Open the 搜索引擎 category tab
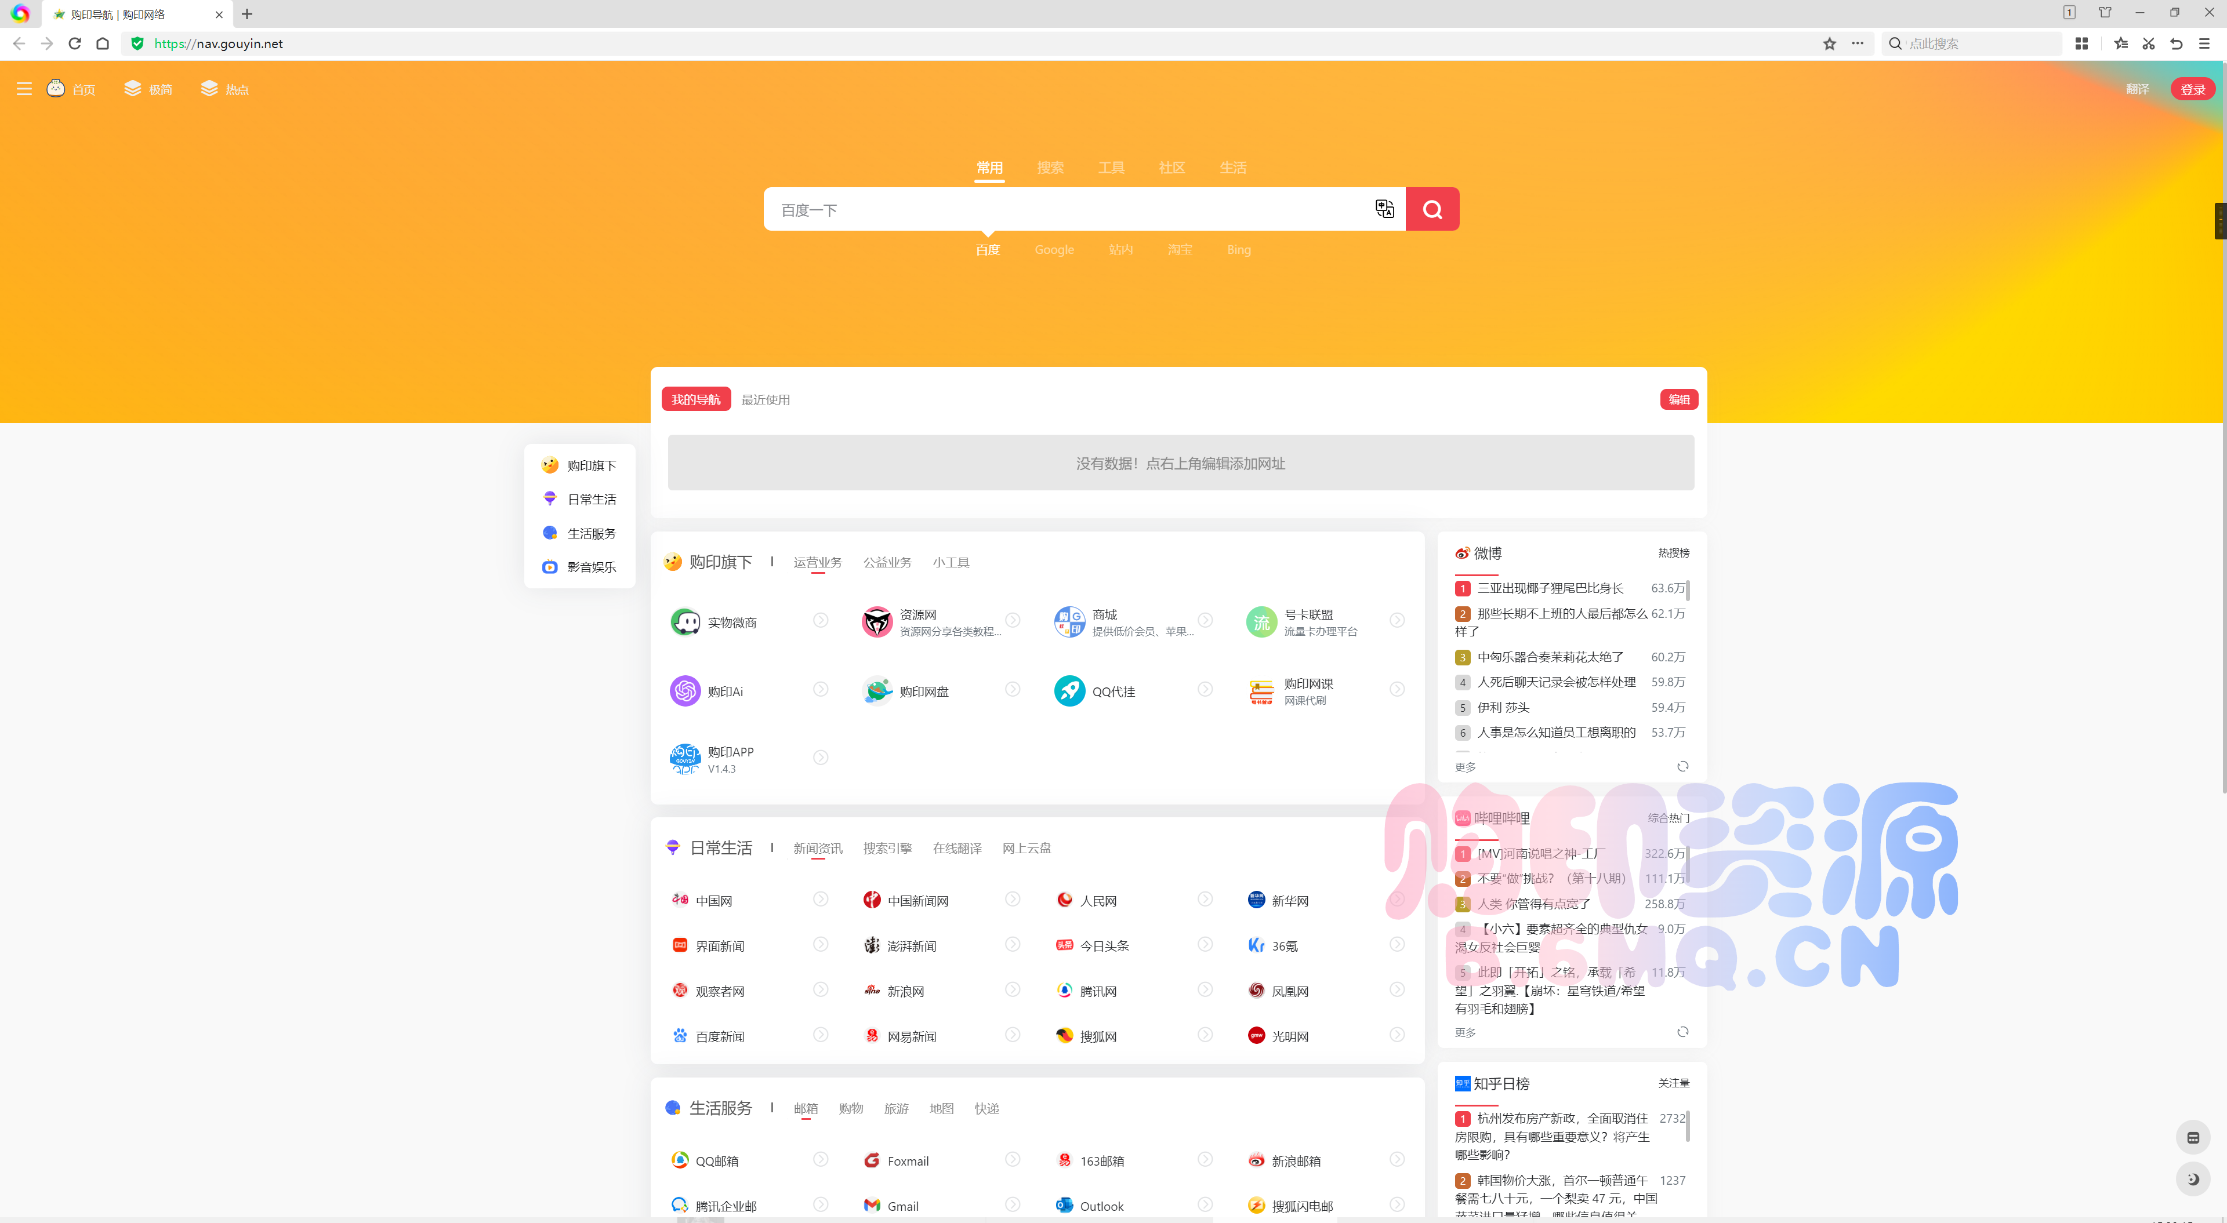This screenshot has width=2227, height=1223. click(887, 849)
